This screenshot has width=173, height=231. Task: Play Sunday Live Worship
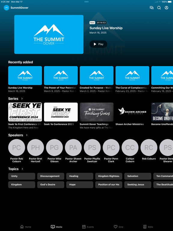point(98,44)
